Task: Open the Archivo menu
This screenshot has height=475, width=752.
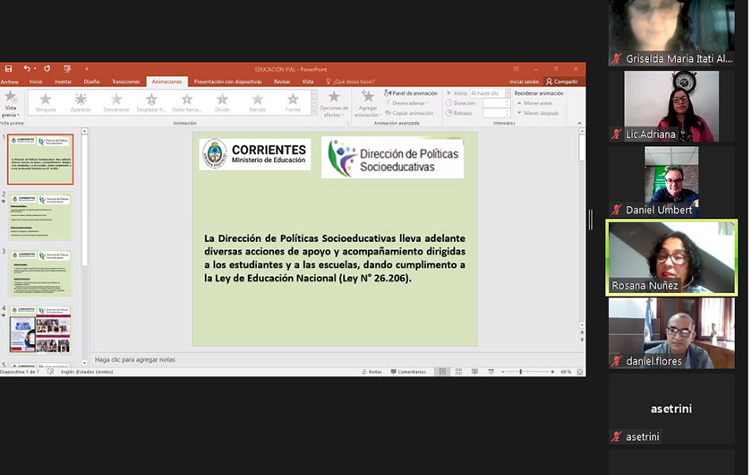Action: pos(10,82)
